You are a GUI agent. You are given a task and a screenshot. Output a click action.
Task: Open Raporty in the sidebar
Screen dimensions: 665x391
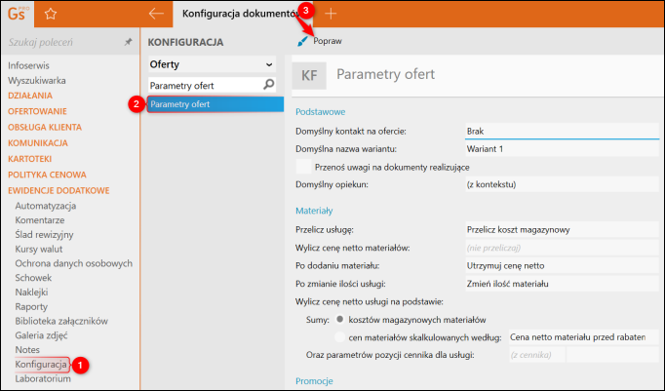[x=31, y=306]
